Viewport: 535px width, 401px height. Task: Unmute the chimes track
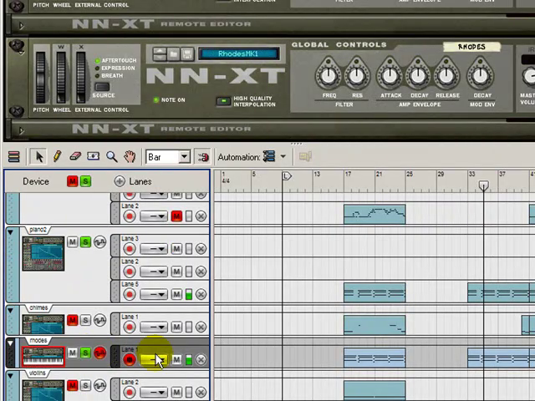pyautogui.click(x=73, y=320)
